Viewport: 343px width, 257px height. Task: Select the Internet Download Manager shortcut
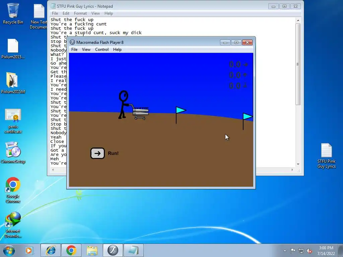13,225
